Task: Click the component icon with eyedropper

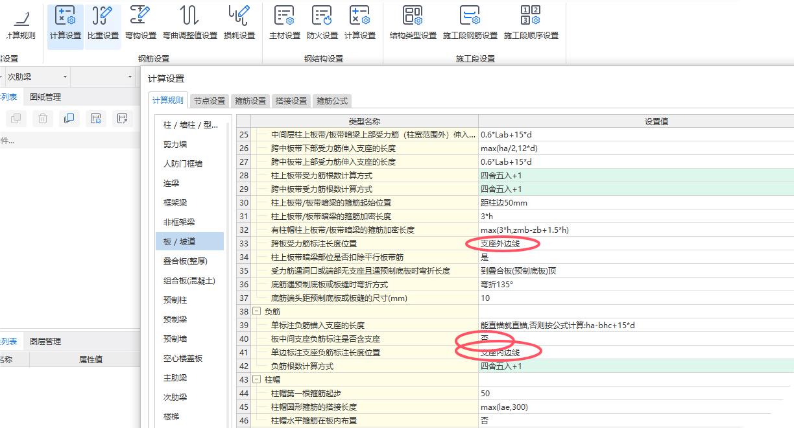Action: pos(121,118)
